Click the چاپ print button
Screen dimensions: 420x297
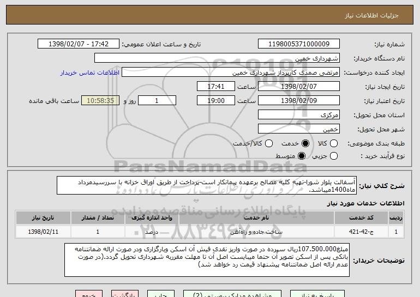pyautogui.click(x=161, y=294)
